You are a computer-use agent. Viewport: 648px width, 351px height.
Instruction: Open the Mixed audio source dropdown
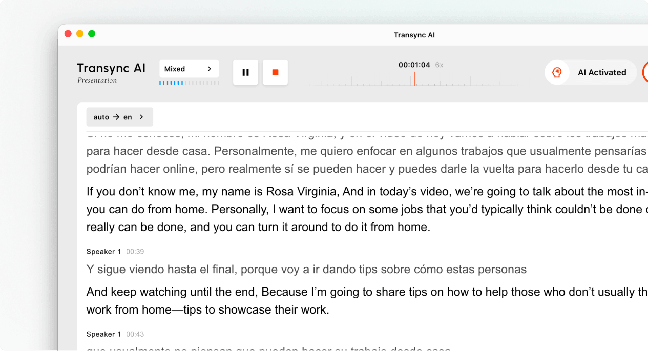click(189, 69)
